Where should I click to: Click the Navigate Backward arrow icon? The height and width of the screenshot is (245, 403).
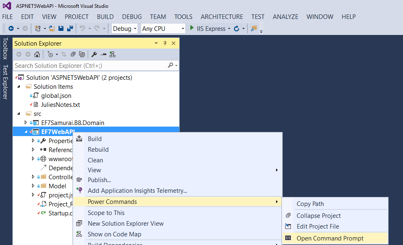(11, 28)
